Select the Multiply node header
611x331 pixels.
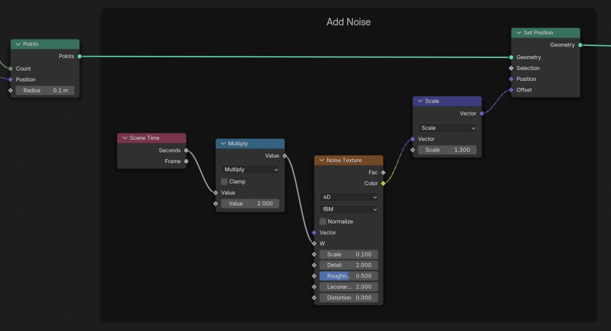click(x=250, y=143)
